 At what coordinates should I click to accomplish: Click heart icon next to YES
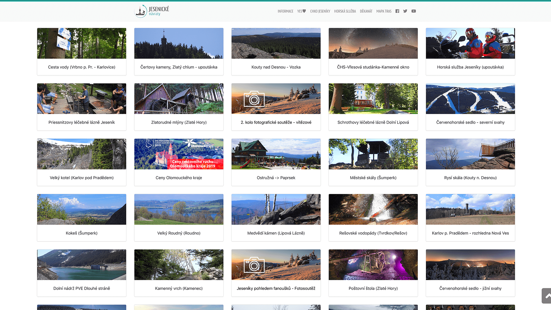[x=304, y=11]
